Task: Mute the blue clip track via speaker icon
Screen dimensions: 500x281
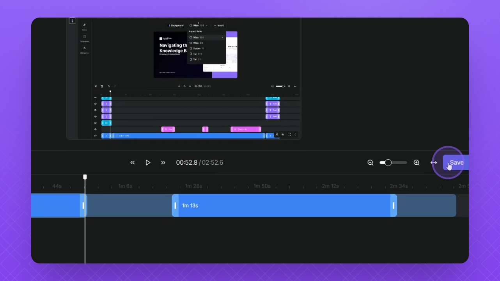Action: [x=95, y=136]
